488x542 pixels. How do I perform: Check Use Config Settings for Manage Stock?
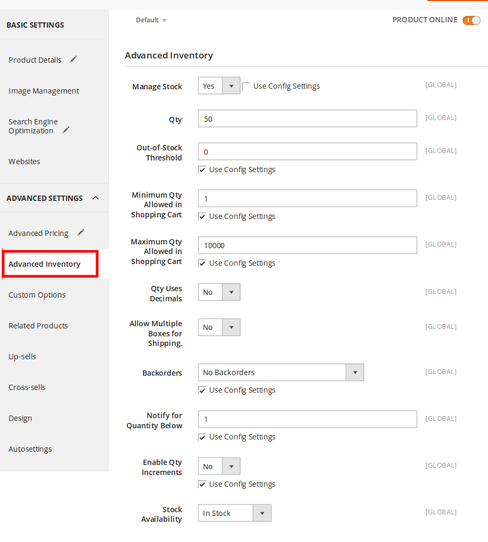246,86
